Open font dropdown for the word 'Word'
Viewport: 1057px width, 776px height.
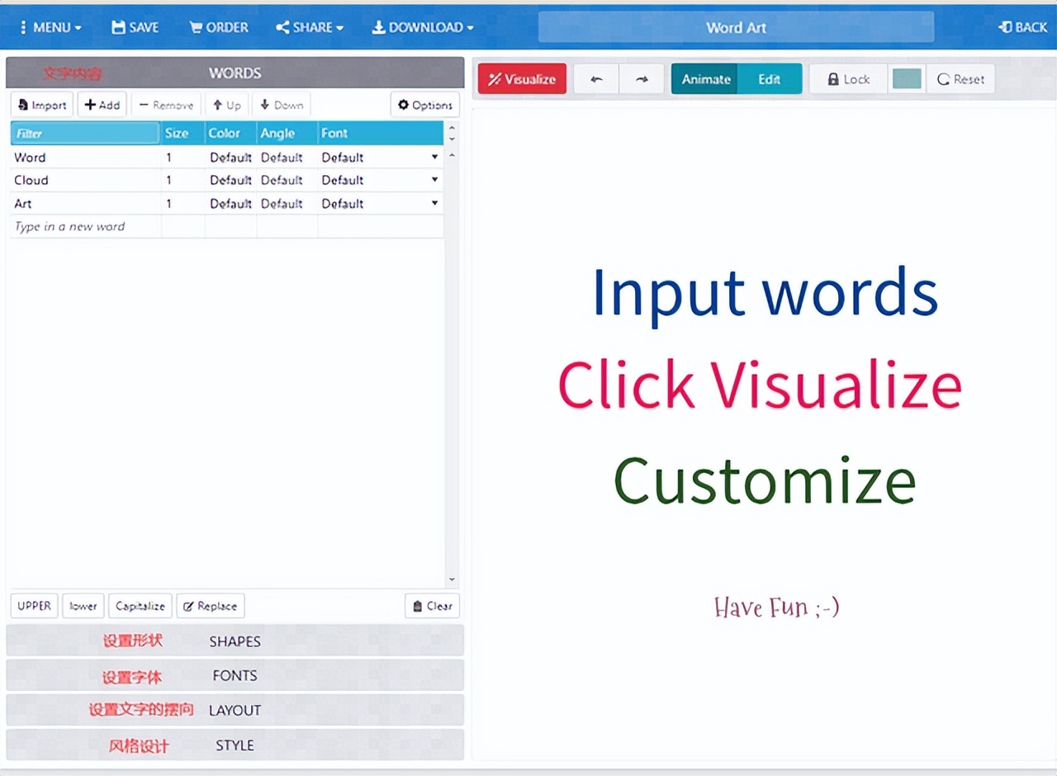point(434,157)
